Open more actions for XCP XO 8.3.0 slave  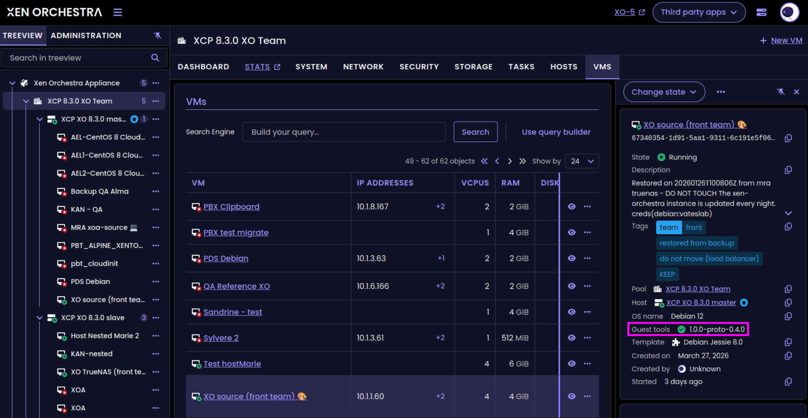tap(156, 318)
